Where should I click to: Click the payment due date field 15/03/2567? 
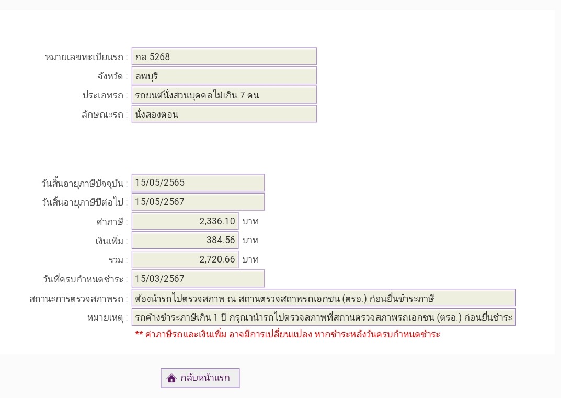198,278
